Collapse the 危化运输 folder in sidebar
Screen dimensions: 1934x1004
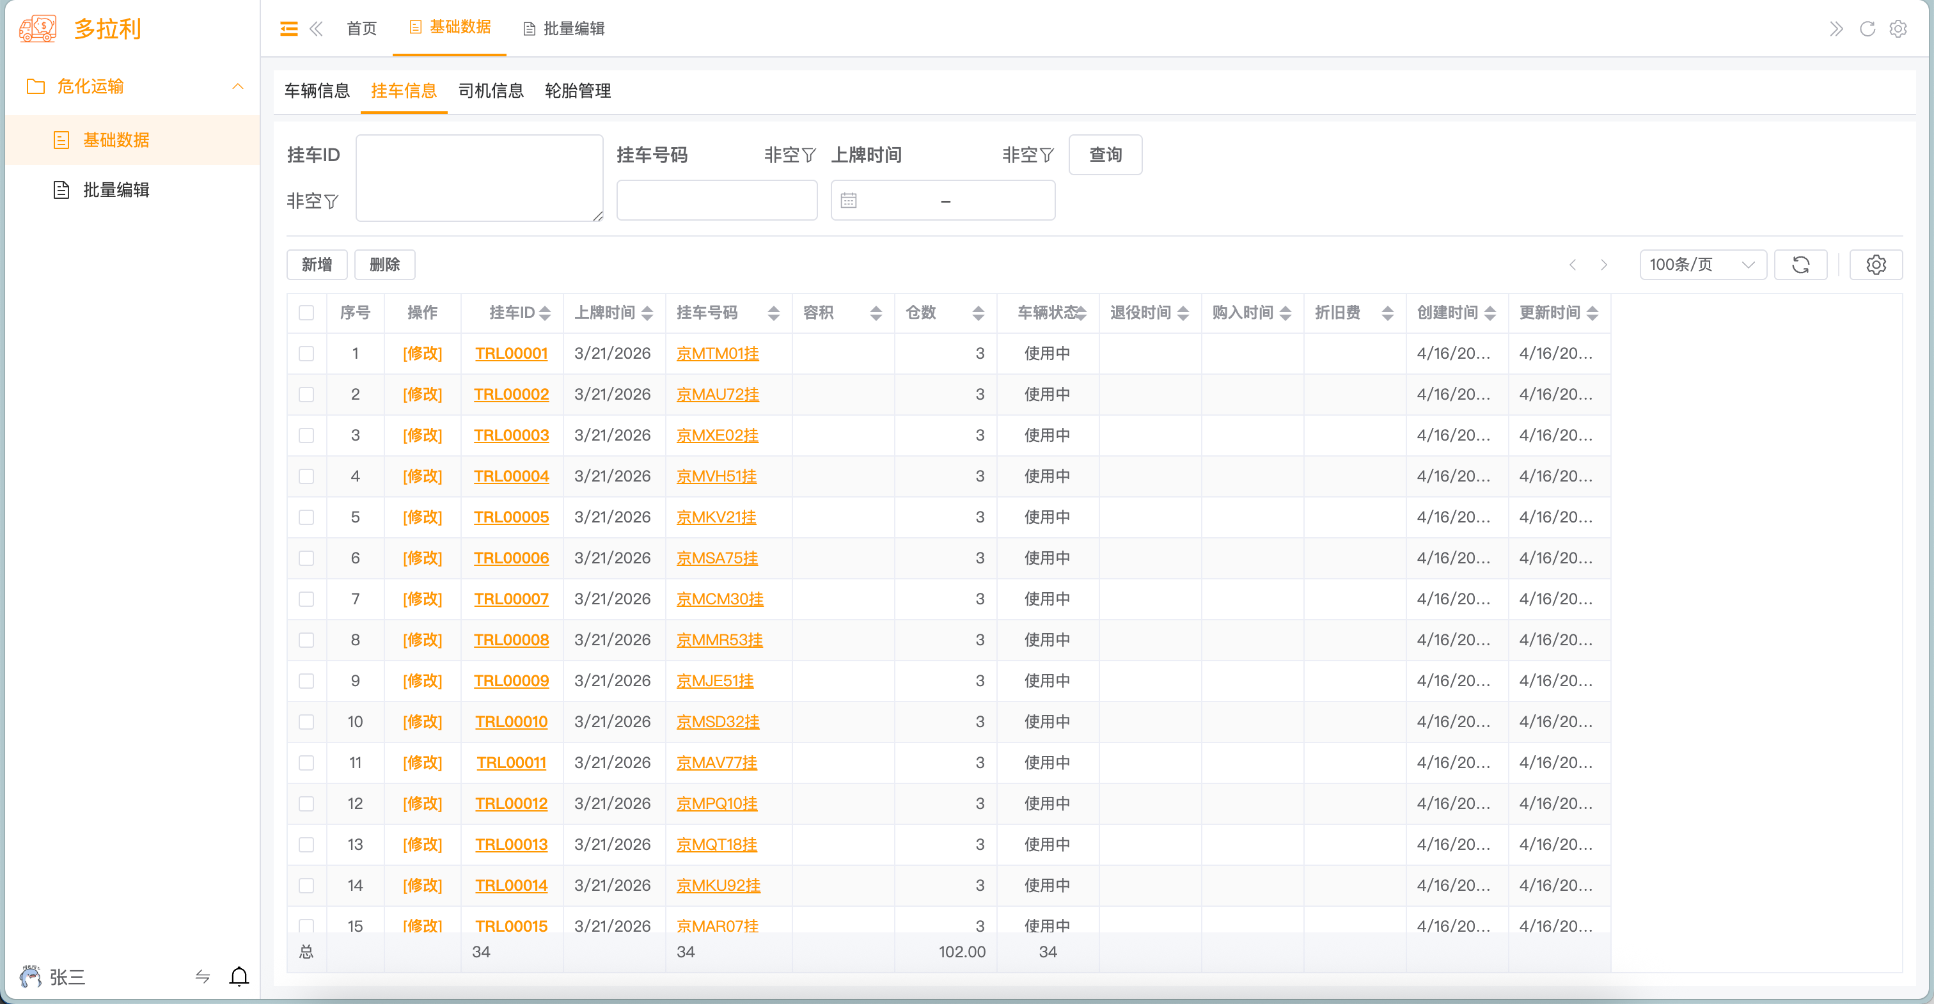[x=239, y=86]
